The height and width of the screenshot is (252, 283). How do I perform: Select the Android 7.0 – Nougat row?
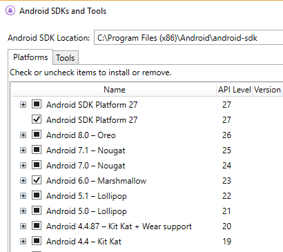point(147,166)
